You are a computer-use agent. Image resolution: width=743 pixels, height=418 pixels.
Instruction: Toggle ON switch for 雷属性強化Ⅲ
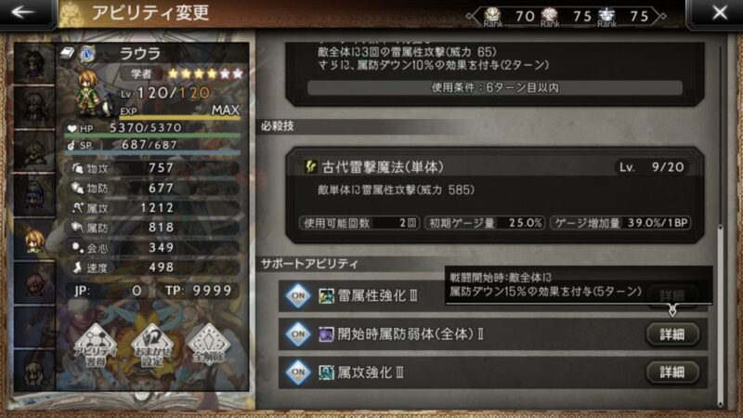[x=298, y=295]
